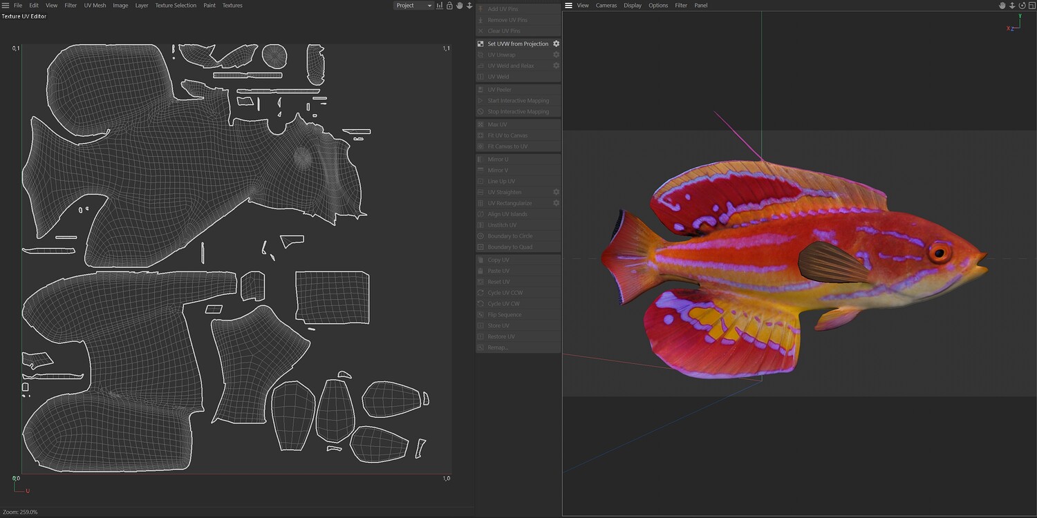
Task: Launch the UV Peeler command
Action: (x=518, y=90)
